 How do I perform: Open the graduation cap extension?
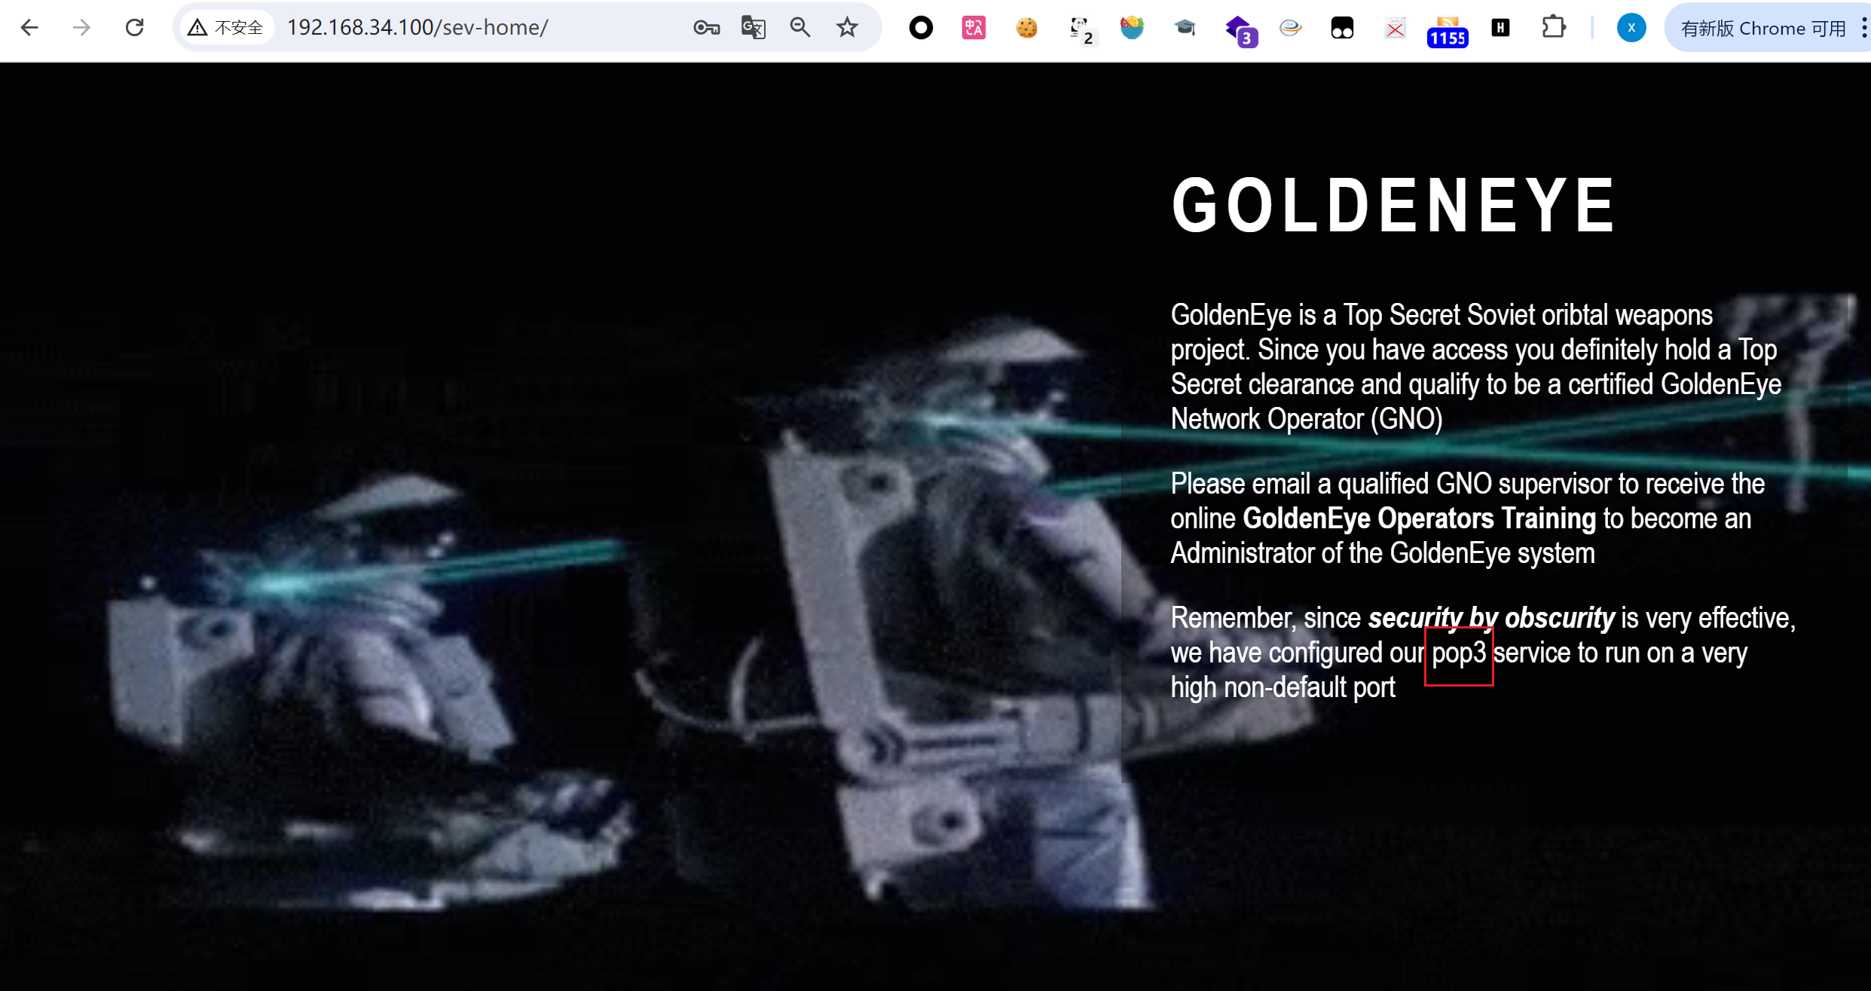[x=1185, y=28]
